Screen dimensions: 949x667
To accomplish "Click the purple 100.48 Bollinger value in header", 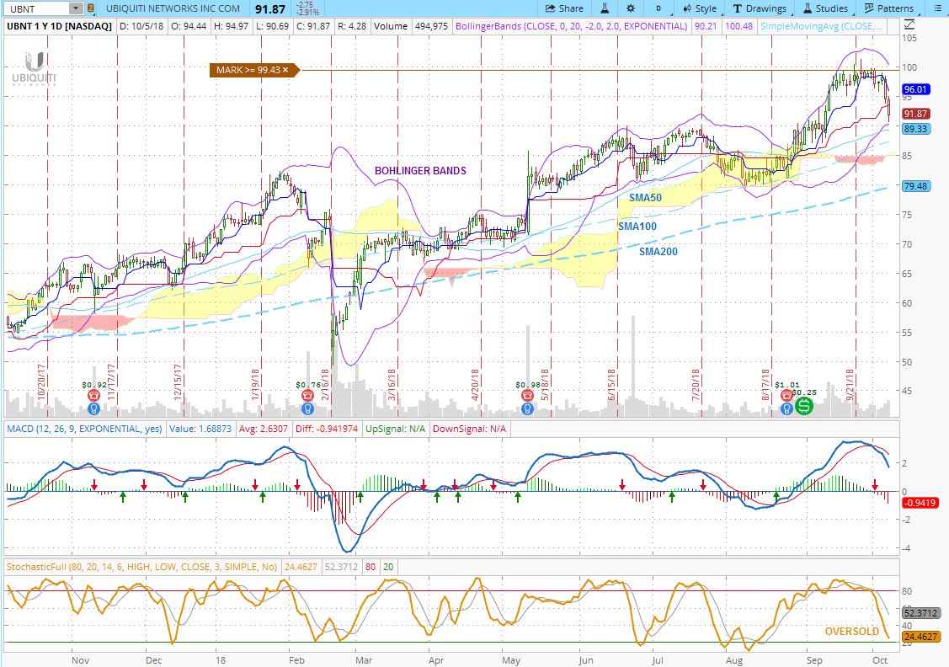I will 738,26.
